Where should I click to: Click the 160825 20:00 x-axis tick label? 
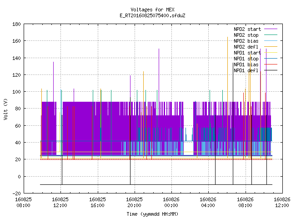pyautogui.click(x=134, y=203)
